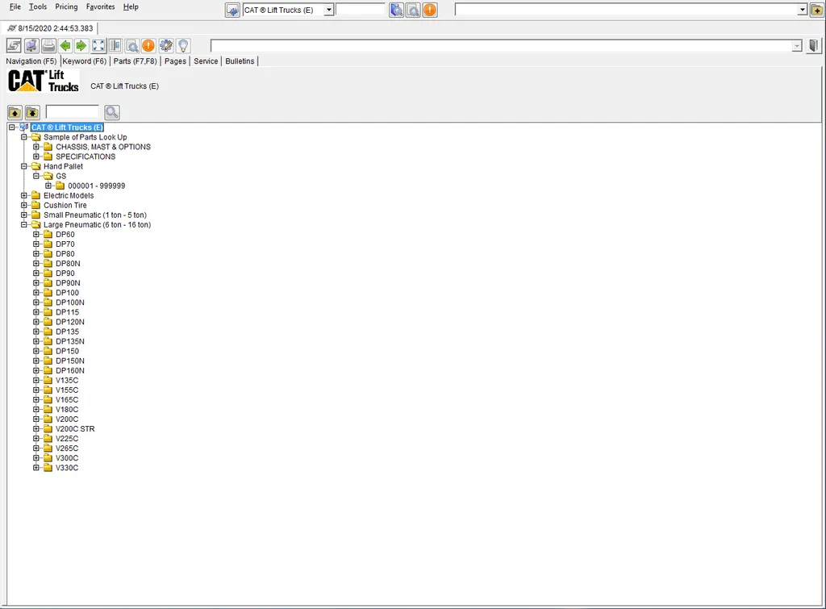This screenshot has height=609, width=826.
Task: Click the orange alert icon beside the gear icon
Action: (148, 46)
